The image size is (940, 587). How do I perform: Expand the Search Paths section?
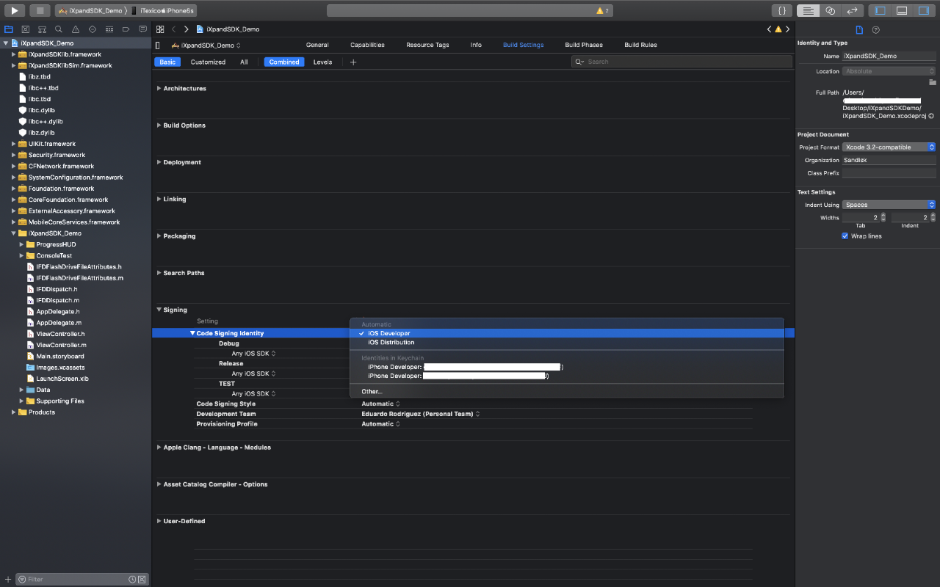(x=159, y=273)
